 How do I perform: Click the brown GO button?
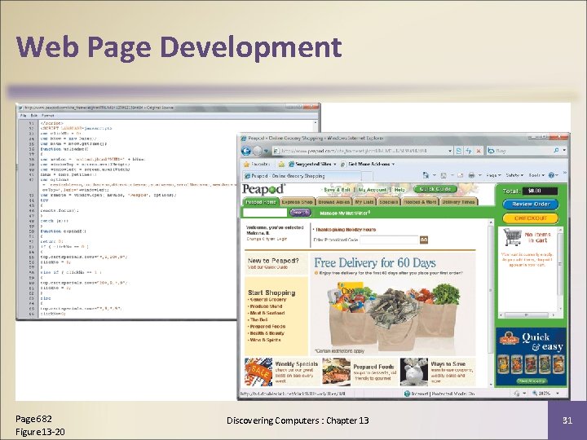424,240
